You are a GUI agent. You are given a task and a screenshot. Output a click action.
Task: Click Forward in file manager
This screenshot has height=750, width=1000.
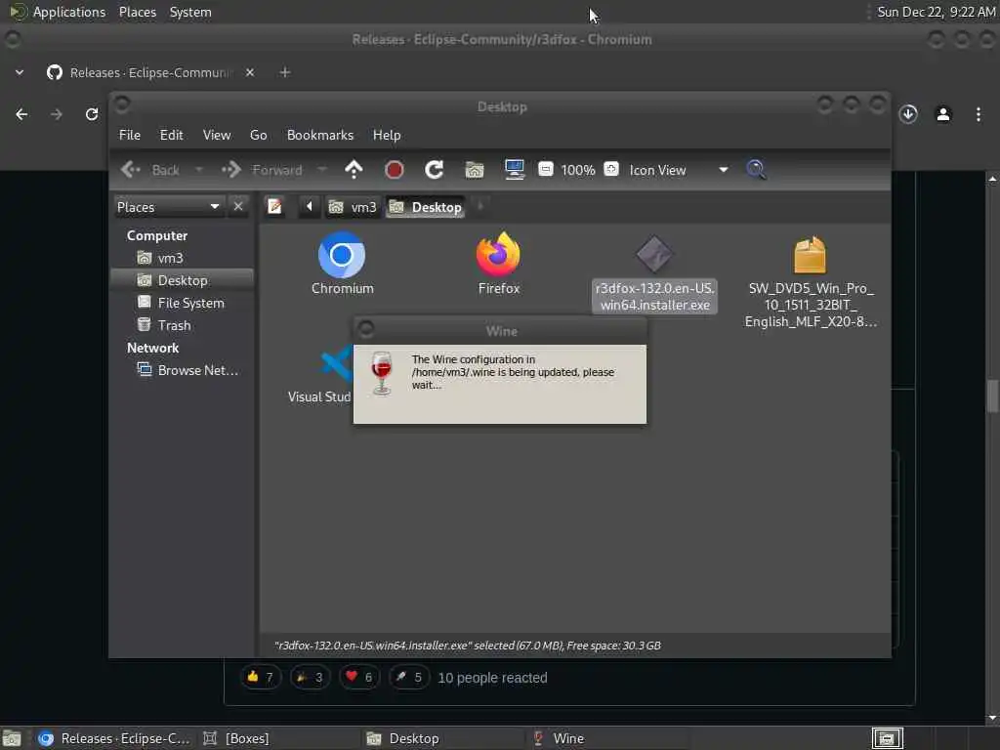tap(262, 170)
